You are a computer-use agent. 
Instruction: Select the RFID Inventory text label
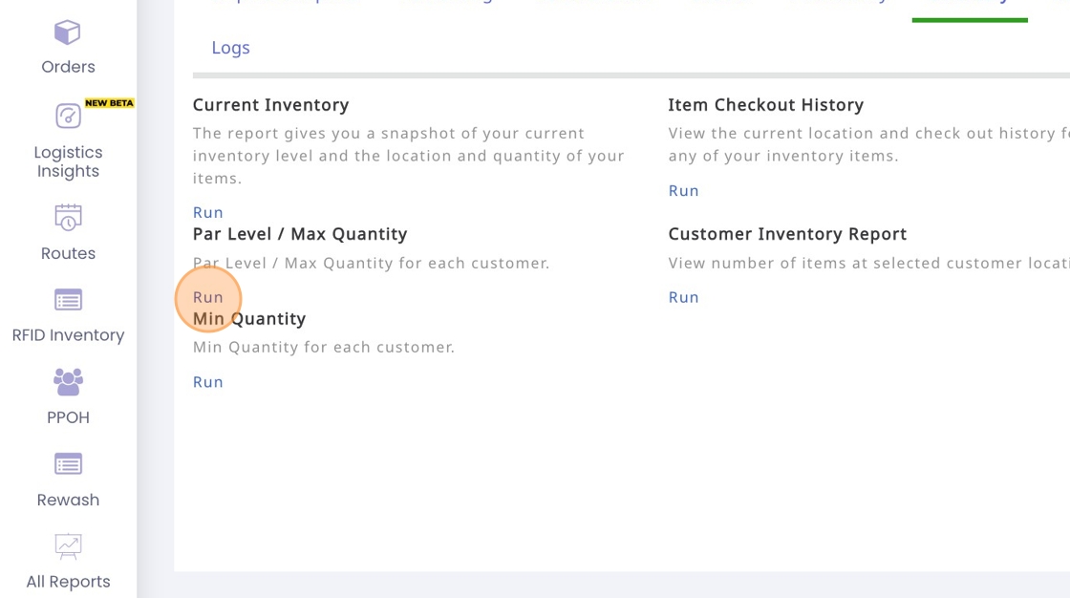point(68,335)
